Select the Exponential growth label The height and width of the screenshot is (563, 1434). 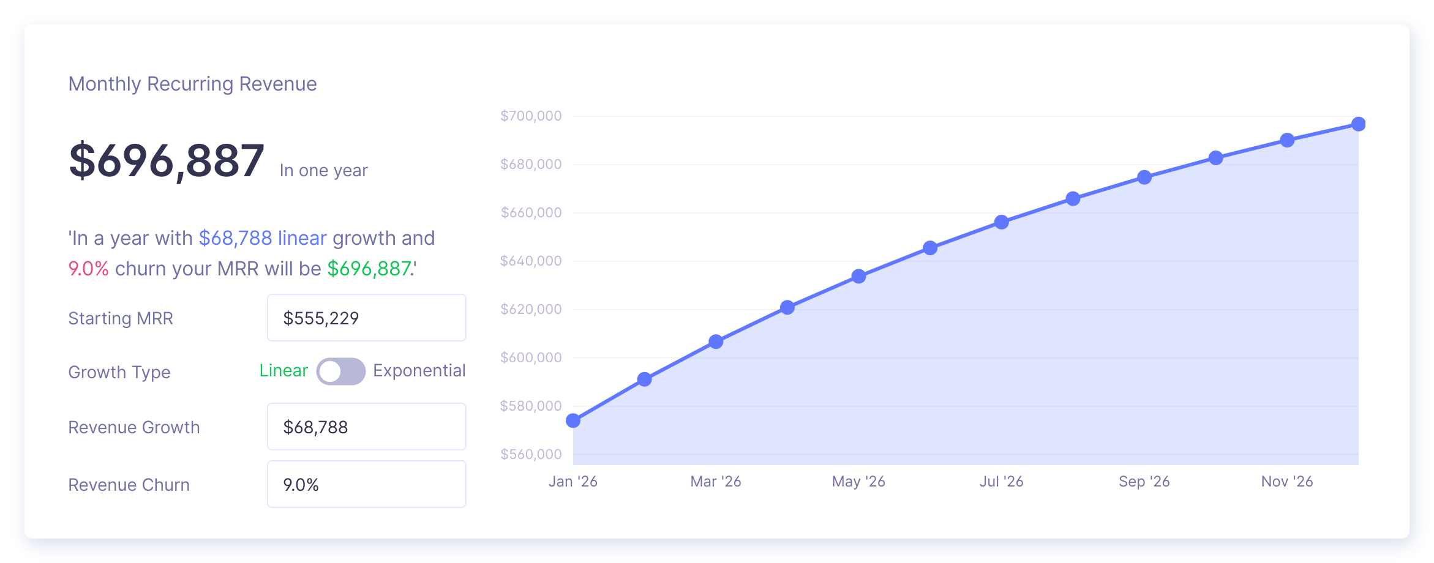[419, 371]
